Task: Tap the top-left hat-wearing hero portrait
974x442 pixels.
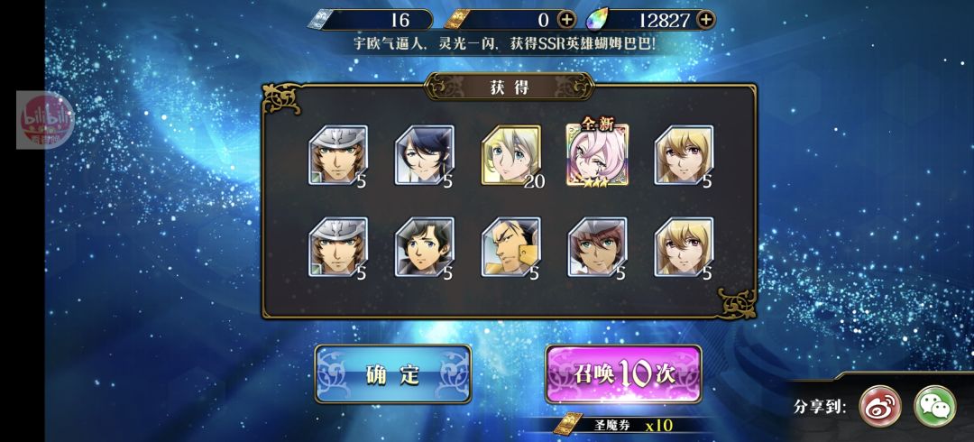Action: click(x=338, y=155)
